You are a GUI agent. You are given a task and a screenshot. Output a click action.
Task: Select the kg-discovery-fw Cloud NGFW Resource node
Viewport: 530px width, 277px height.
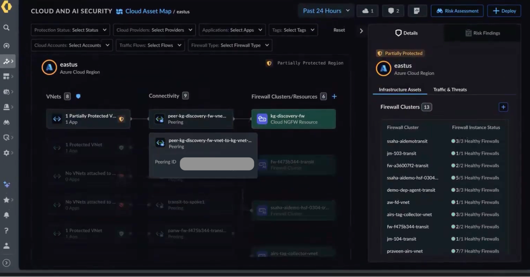[x=294, y=119]
